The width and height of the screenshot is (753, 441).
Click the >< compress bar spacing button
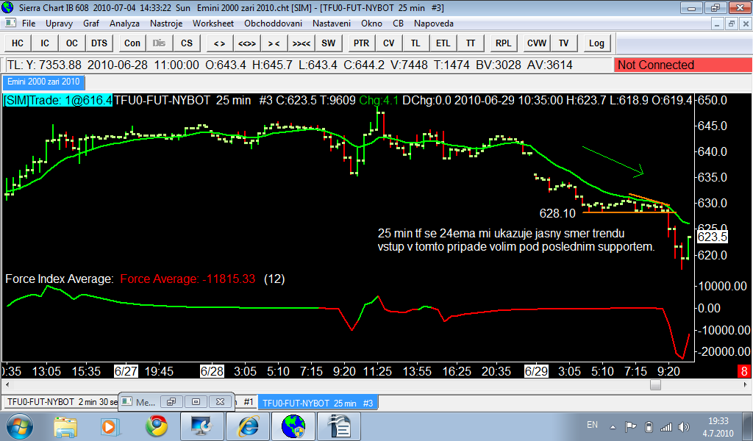click(274, 43)
